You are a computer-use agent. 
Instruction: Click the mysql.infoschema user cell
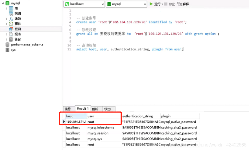tap(104, 127)
